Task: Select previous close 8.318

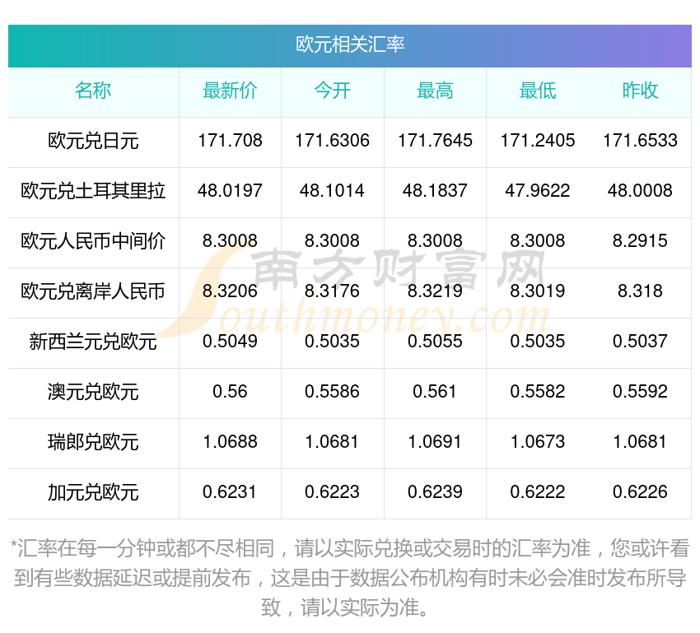Action: click(x=640, y=291)
